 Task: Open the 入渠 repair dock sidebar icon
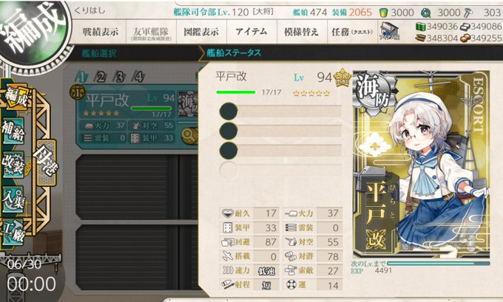click(x=13, y=199)
